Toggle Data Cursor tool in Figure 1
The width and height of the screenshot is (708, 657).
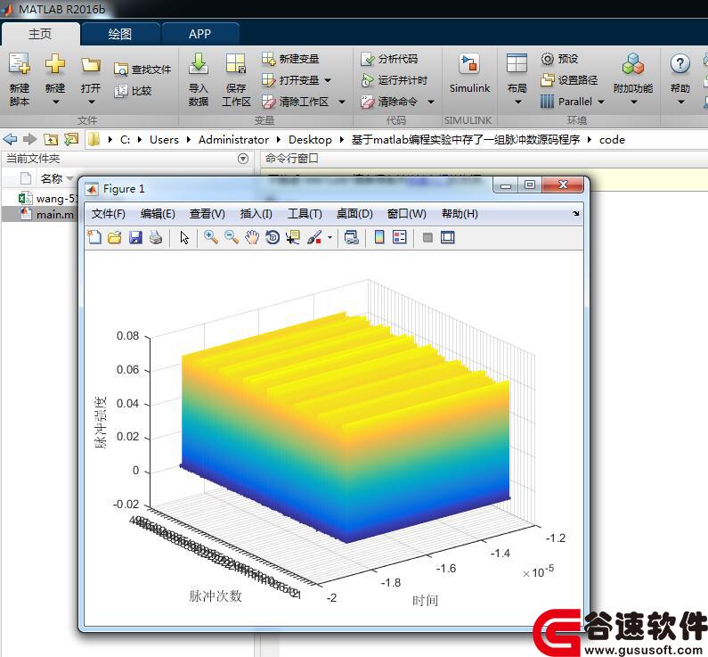[293, 237]
